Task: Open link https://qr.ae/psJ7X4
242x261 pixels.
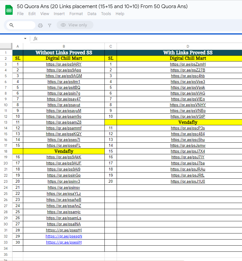Action: pos(188,151)
